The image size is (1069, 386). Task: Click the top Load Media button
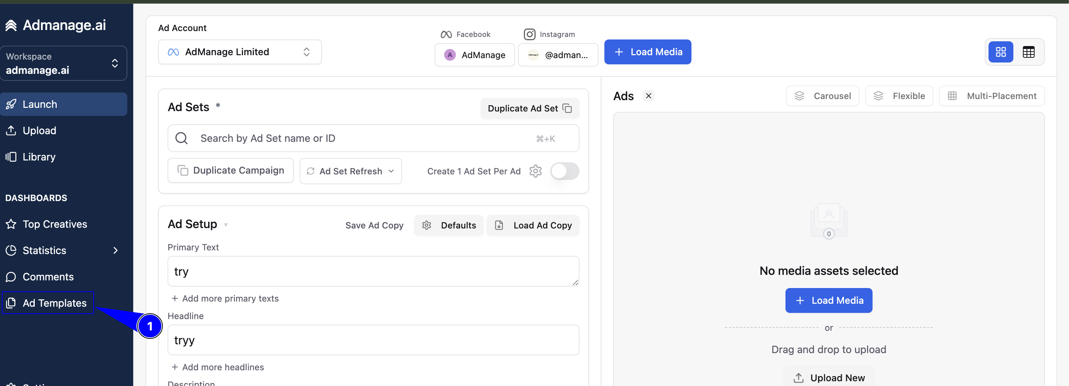[x=648, y=52]
